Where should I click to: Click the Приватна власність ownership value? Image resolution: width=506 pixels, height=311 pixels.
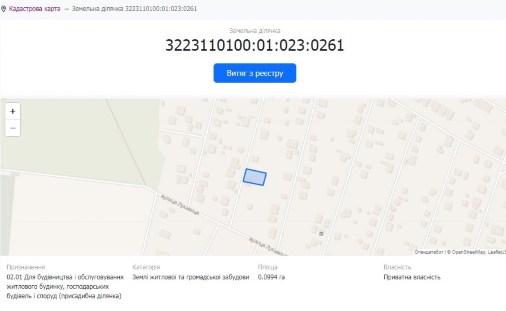pyautogui.click(x=412, y=277)
